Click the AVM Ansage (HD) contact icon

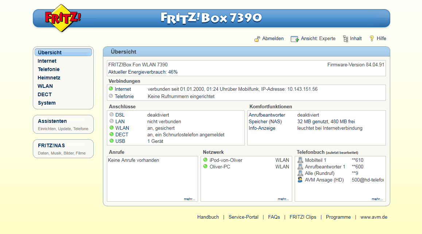click(x=300, y=180)
